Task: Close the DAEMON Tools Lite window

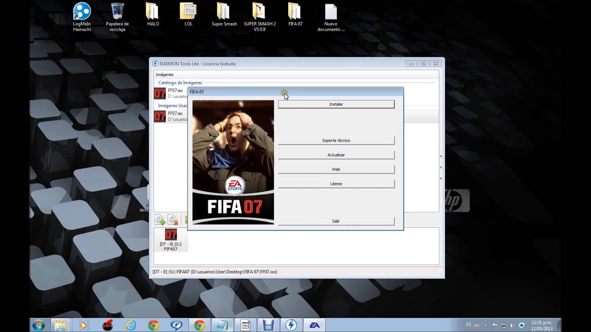Action: 435,64
